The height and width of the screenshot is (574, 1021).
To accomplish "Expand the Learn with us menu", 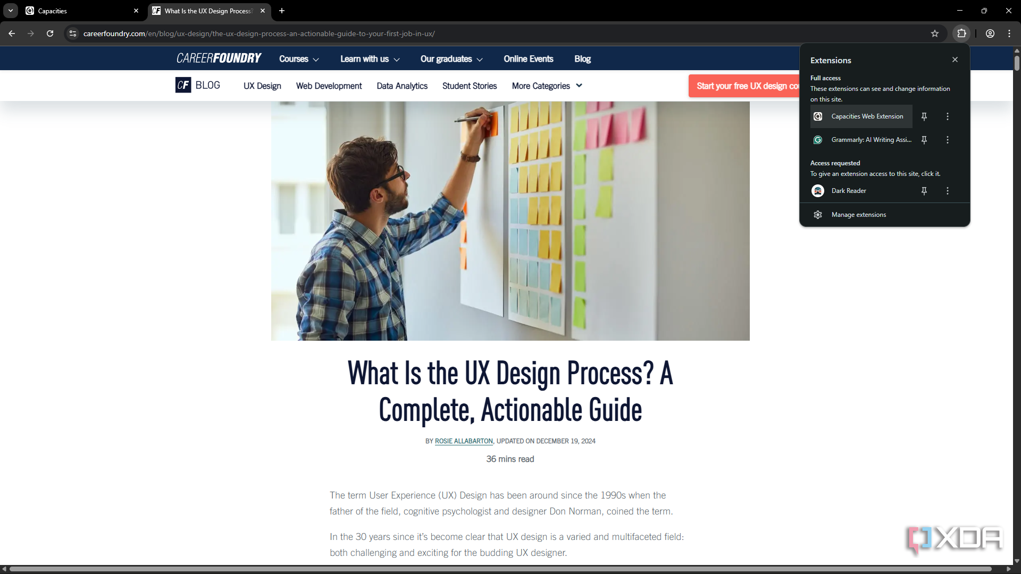I will (x=370, y=59).
